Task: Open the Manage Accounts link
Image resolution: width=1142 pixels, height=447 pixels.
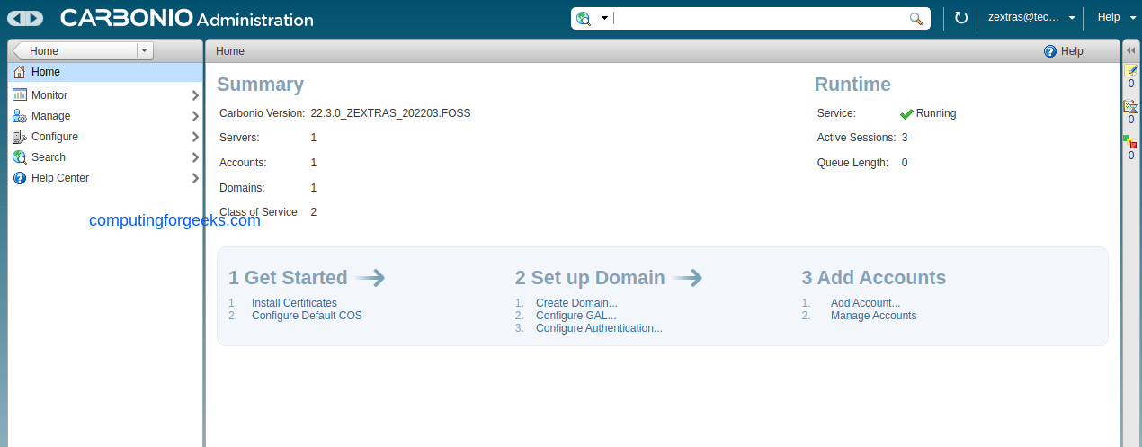Action: [873, 316]
